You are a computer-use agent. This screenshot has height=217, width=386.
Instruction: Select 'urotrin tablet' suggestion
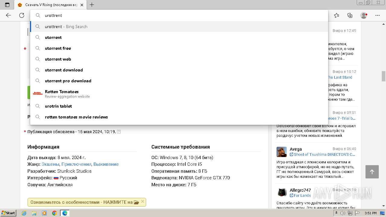pyautogui.click(x=179, y=106)
